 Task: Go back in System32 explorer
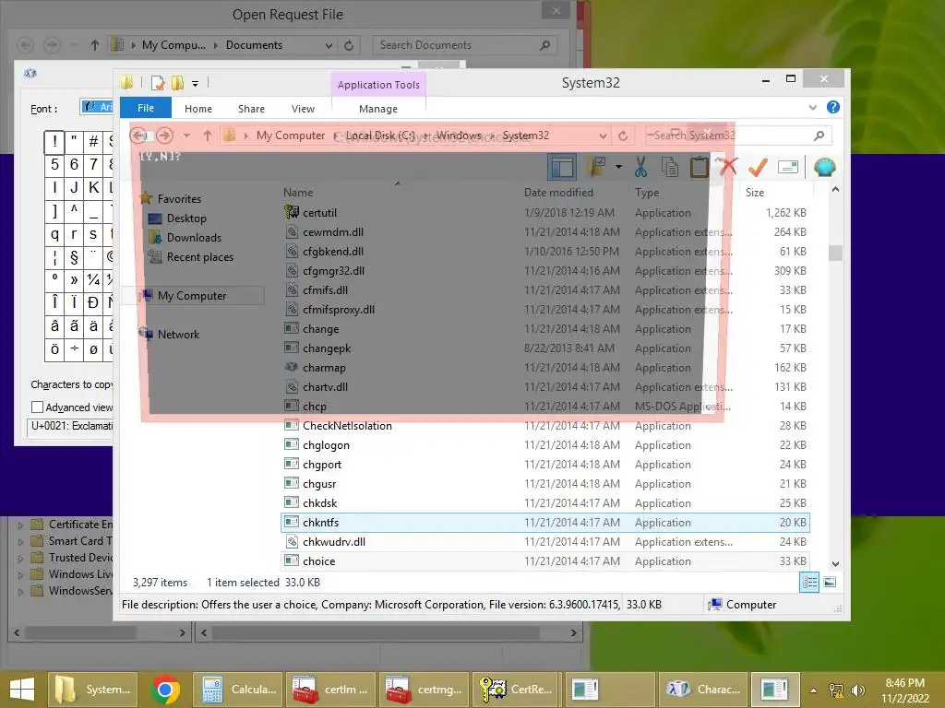(138, 136)
